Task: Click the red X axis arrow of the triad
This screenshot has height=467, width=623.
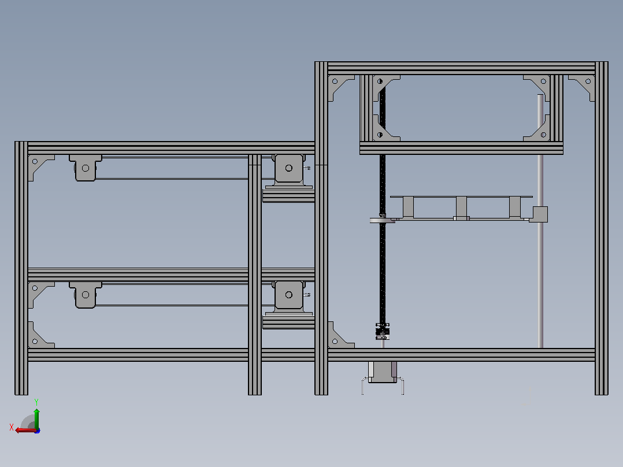Action: pos(25,431)
